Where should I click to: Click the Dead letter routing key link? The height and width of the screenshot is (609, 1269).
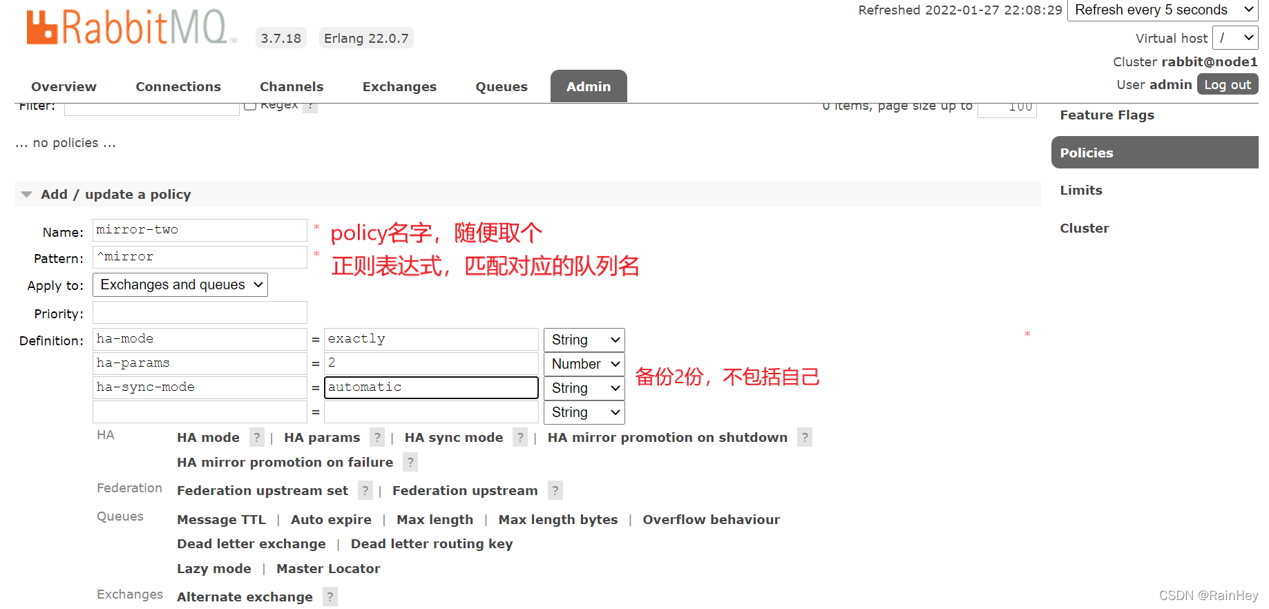(x=432, y=543)
